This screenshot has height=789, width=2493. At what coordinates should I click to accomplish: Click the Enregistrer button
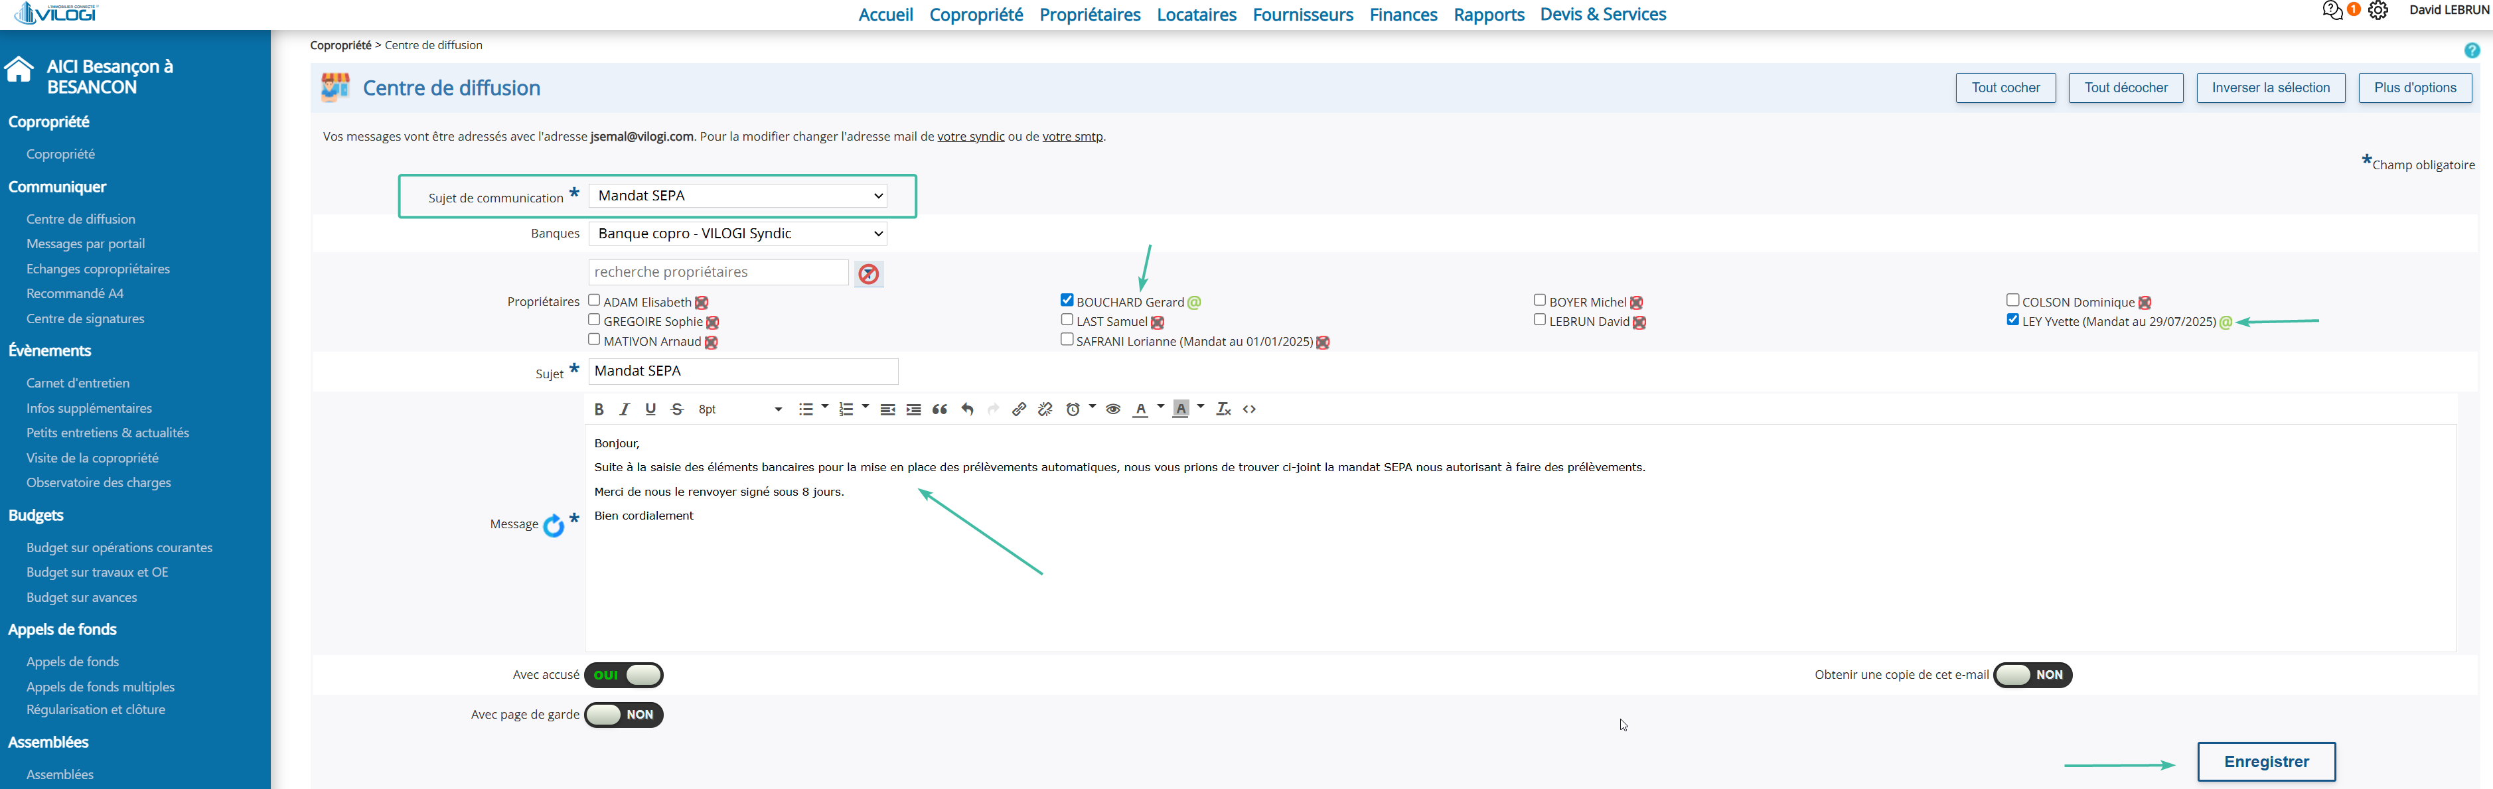pos(2267,762)
